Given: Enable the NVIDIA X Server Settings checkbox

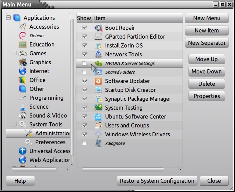Looking at the screenshot, I should (x=84, y=63).
